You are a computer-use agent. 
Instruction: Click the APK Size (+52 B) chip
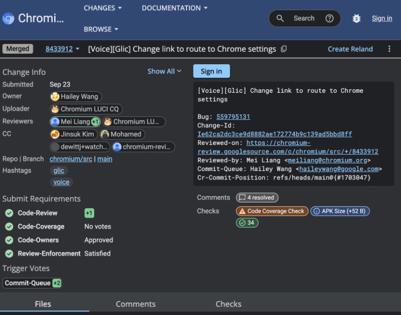tap(340, 211)
